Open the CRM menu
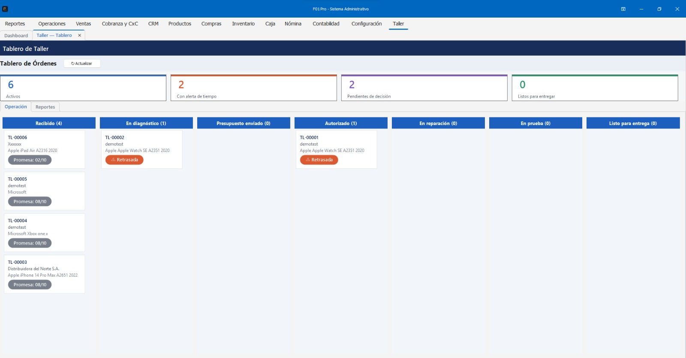Image resolution: width=686 pixels, height=358 pixels. 153,24
